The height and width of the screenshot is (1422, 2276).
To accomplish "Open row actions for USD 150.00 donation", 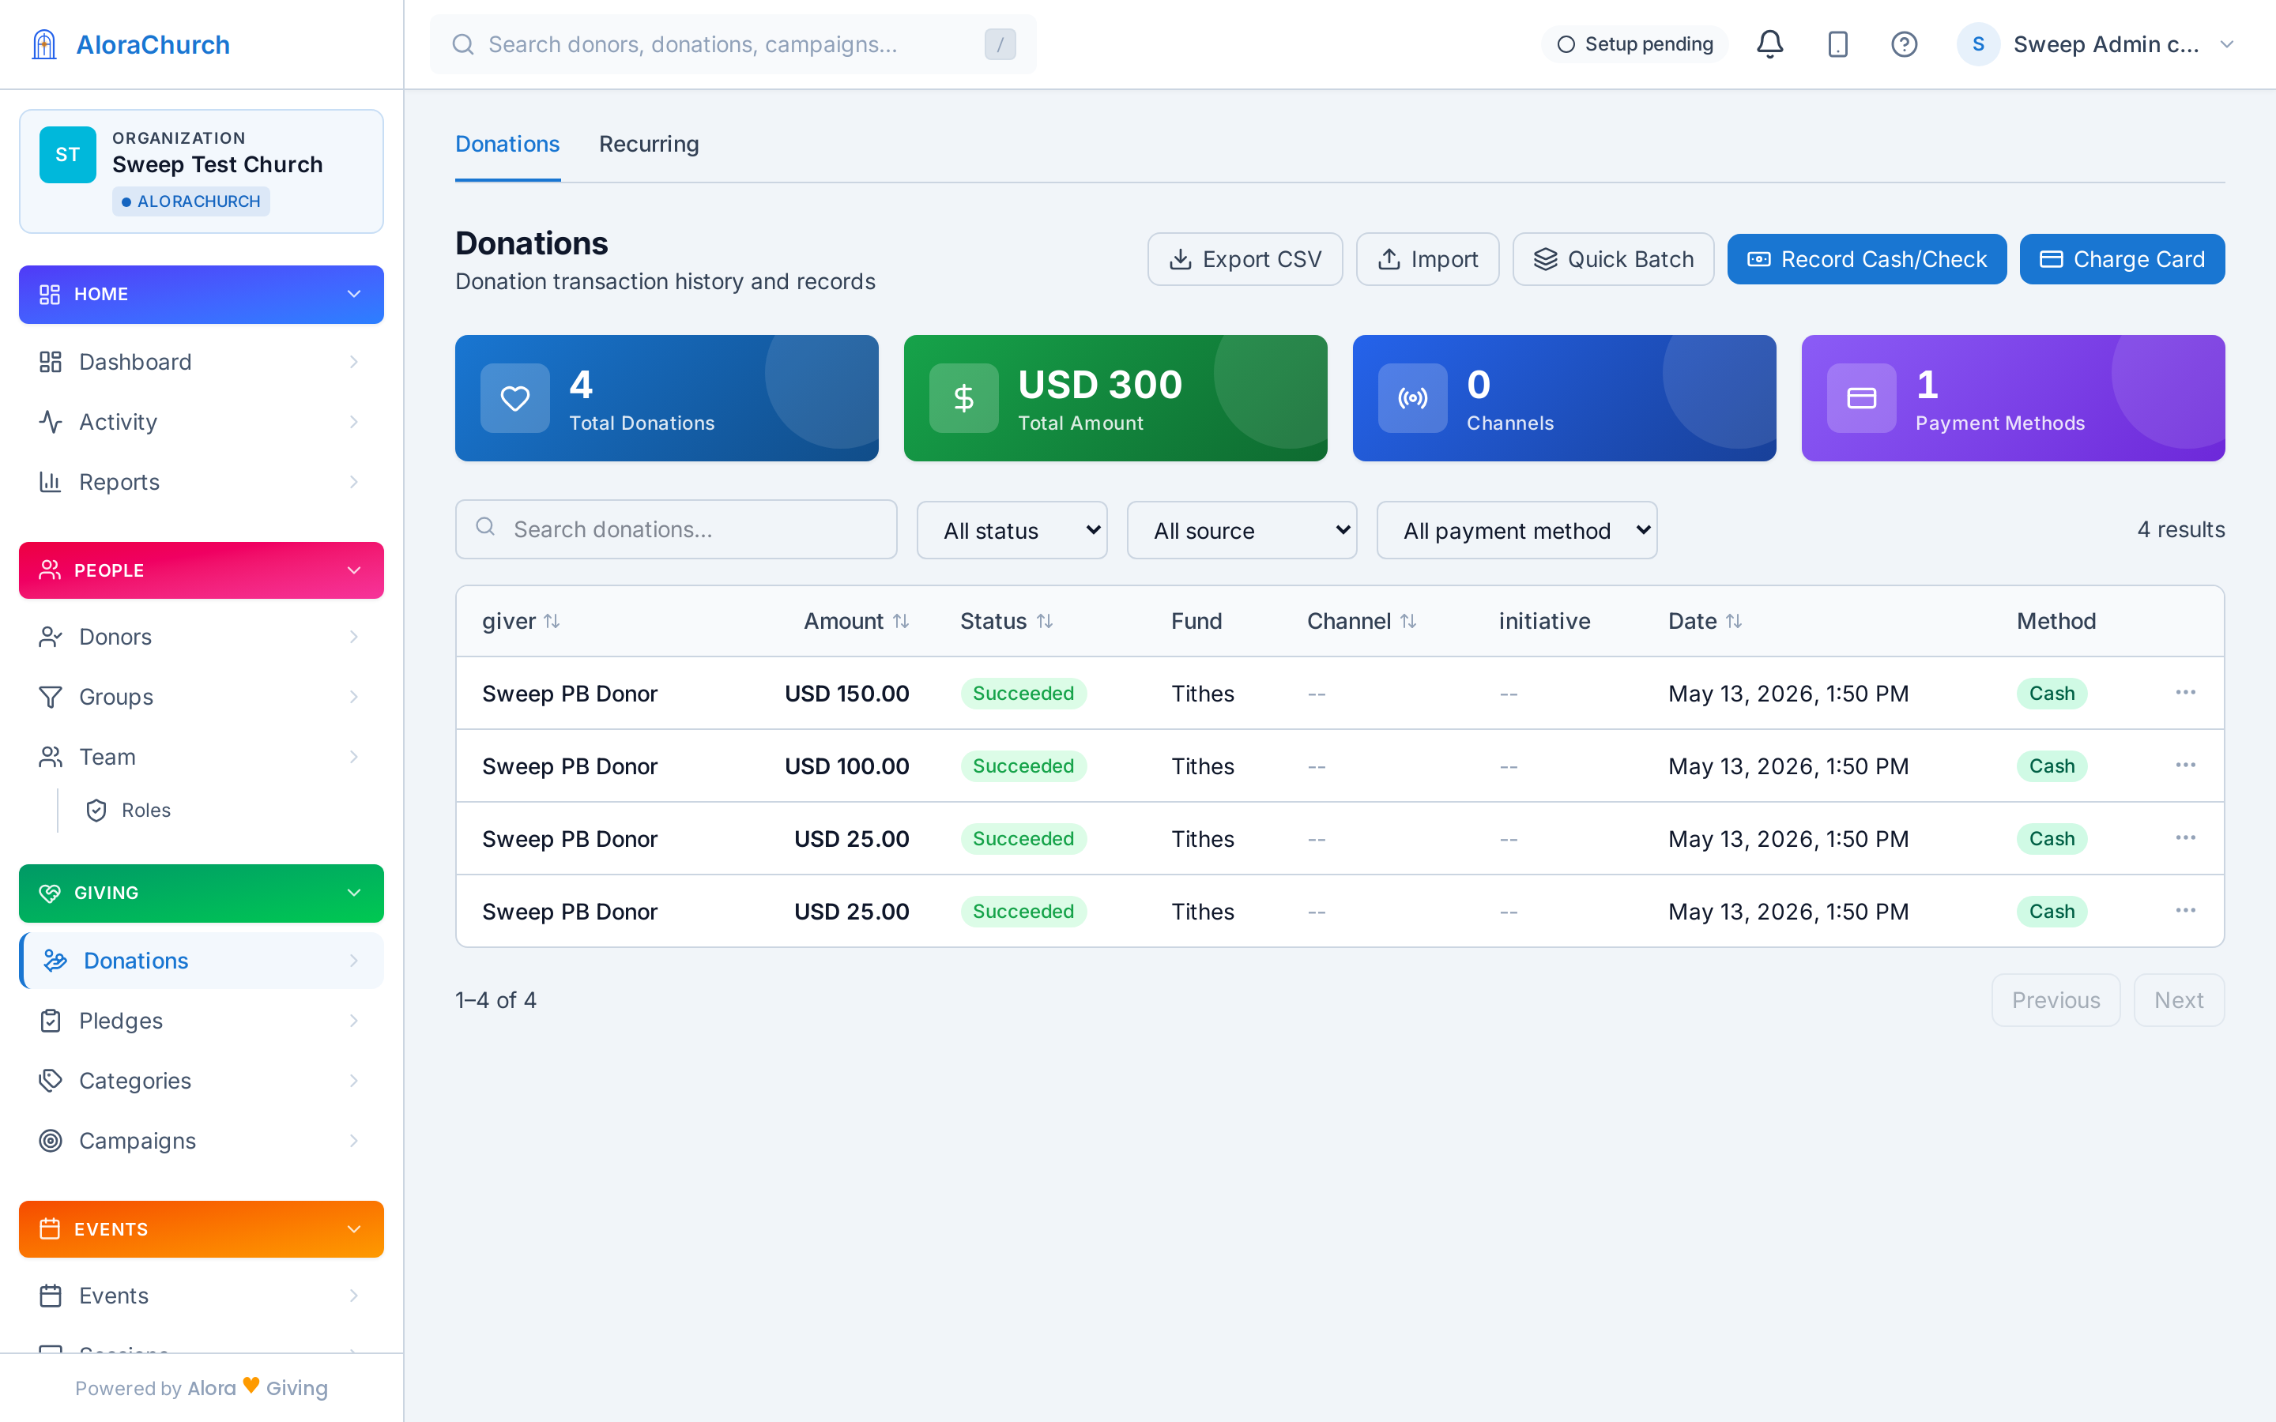I will tap(2186, 692).
